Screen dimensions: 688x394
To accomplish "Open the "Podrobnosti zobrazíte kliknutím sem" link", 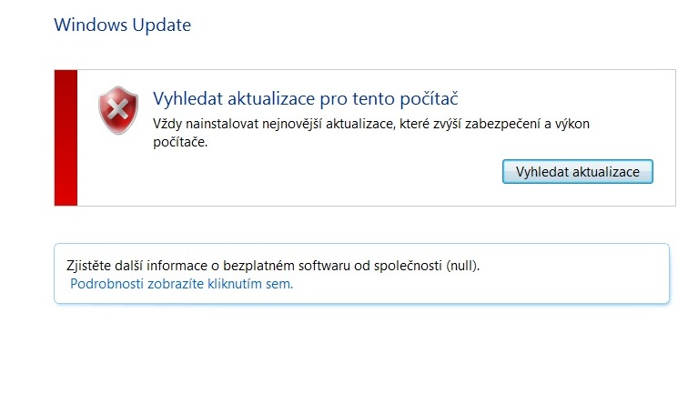I will 182,283.
